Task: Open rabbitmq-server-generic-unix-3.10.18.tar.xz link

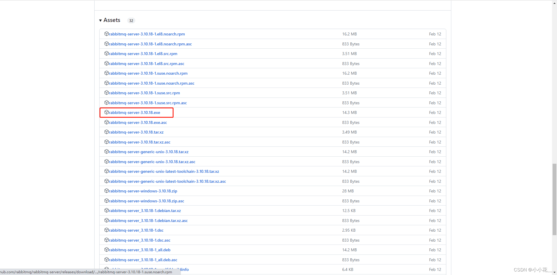Action: (149, 152)
